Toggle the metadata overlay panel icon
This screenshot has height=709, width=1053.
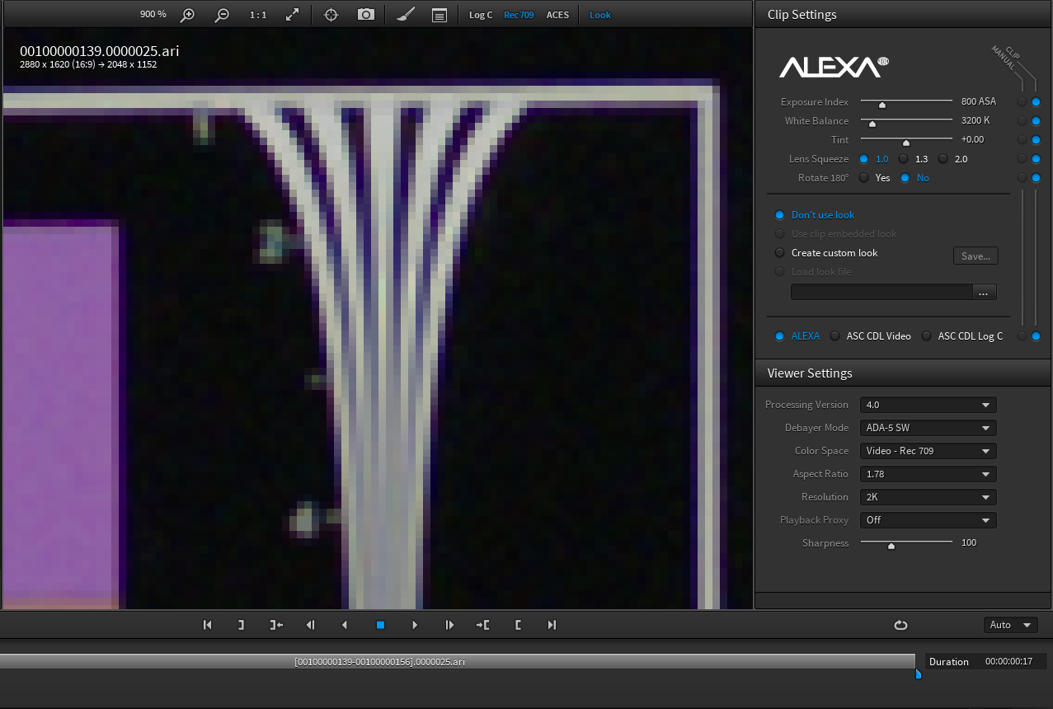coord(440,15)
